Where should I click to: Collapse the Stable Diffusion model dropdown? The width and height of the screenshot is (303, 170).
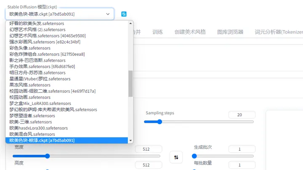[x=108, y=14]
